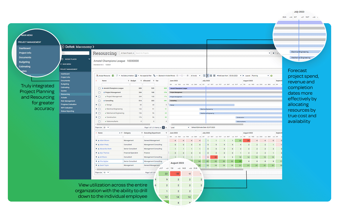
Task: Open the filter icon next to No Data Limitation
Action: coord(117,76)
